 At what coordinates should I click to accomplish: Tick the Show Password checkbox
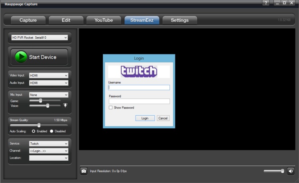[x=110, y=108]
